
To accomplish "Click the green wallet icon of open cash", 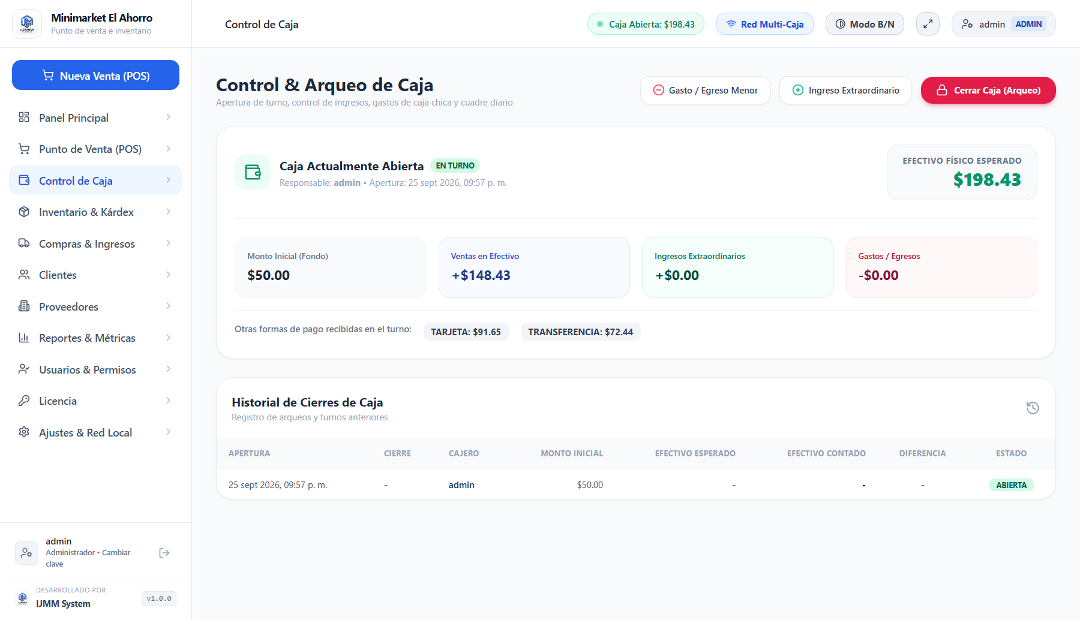I will coord(253,172).
